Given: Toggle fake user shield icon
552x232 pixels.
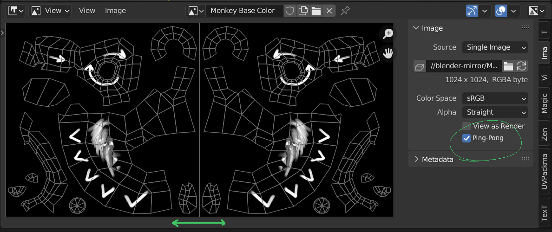Looking at the screenshot, I should tap(289, 11).
